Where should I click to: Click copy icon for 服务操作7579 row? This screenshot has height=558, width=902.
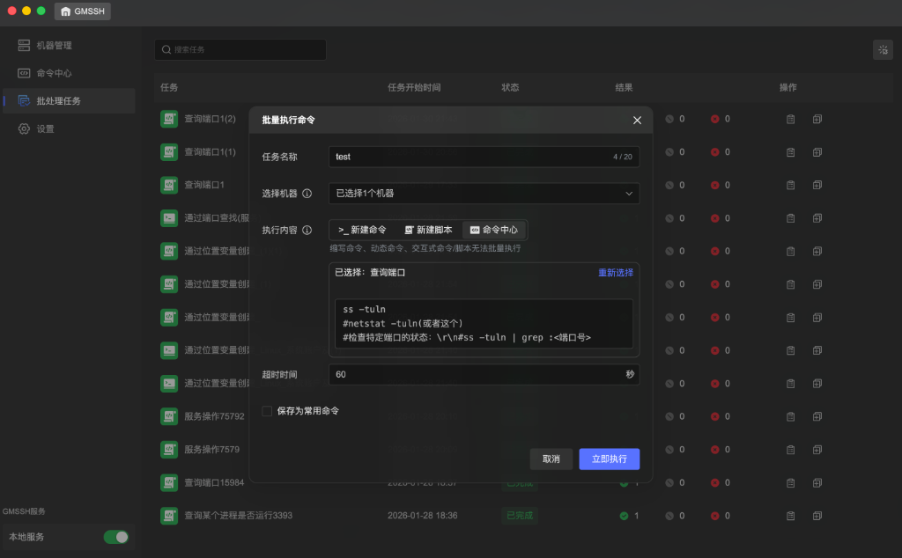pyautogui.click(x=817, y=450)
